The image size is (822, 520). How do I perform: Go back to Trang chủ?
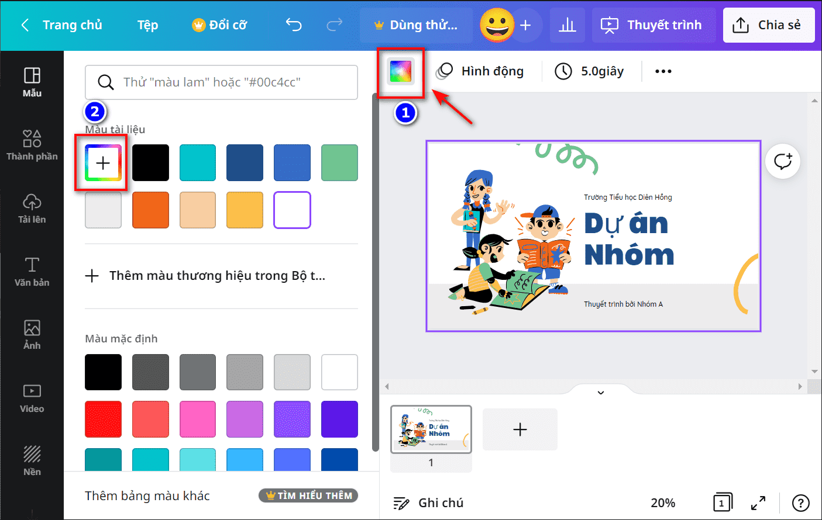pyautogui.click(x=61, y=25)
